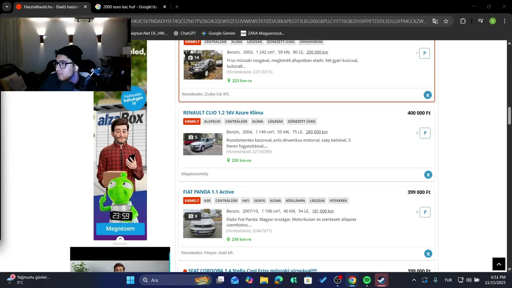Image resolution: width=512 pixels, height=288 pixels.
Task: Open a new Chrome tab
Action: pos(177,7)
